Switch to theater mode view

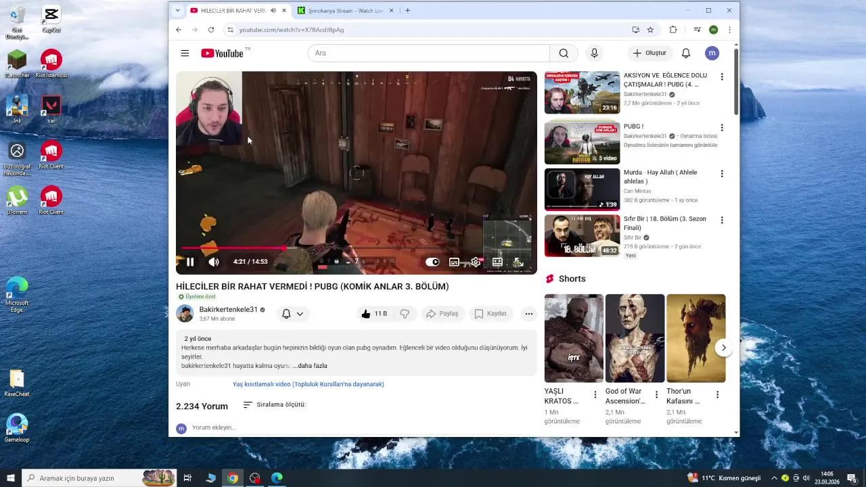pyautogui.click(x=497, y=262)
